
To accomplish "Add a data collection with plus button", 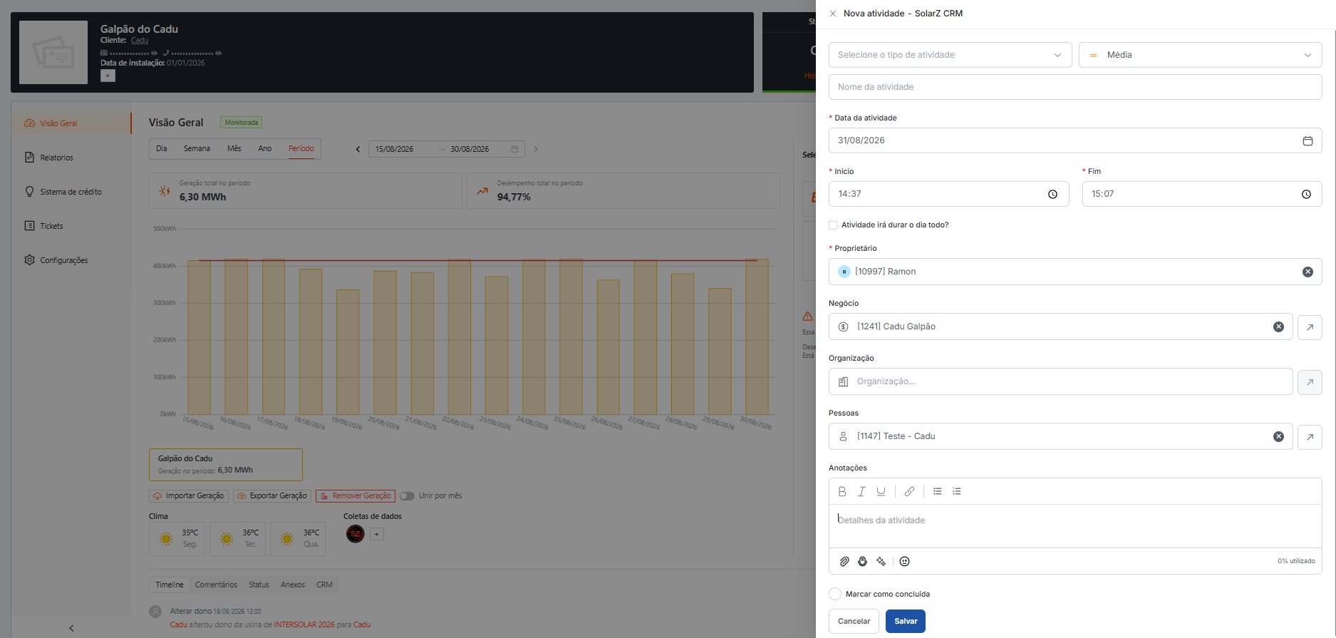I will click(x=377, y=534).
